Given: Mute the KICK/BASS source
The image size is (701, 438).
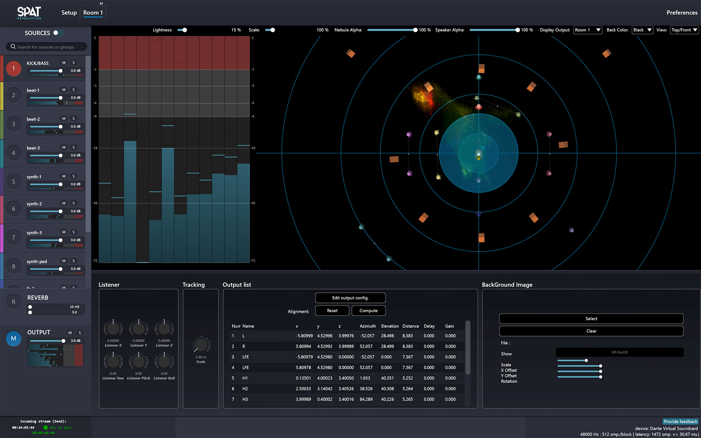Looking at the screenshot, I should point(64,63).
